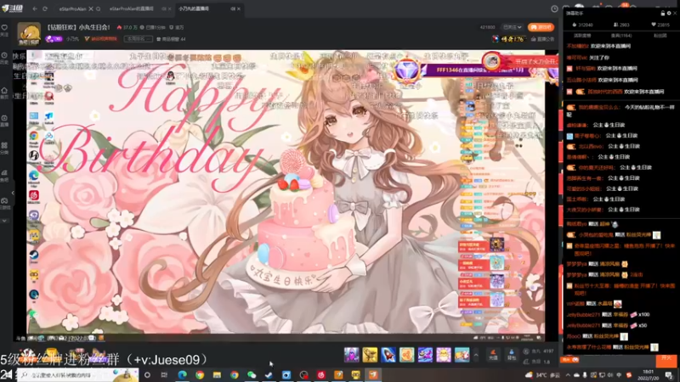Open the 本周排名 ranking dropdown
Screen dimensions: 680x382
pos(138,39)
